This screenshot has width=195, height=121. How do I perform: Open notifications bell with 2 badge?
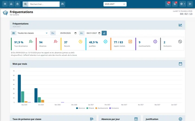click(175, 4)
